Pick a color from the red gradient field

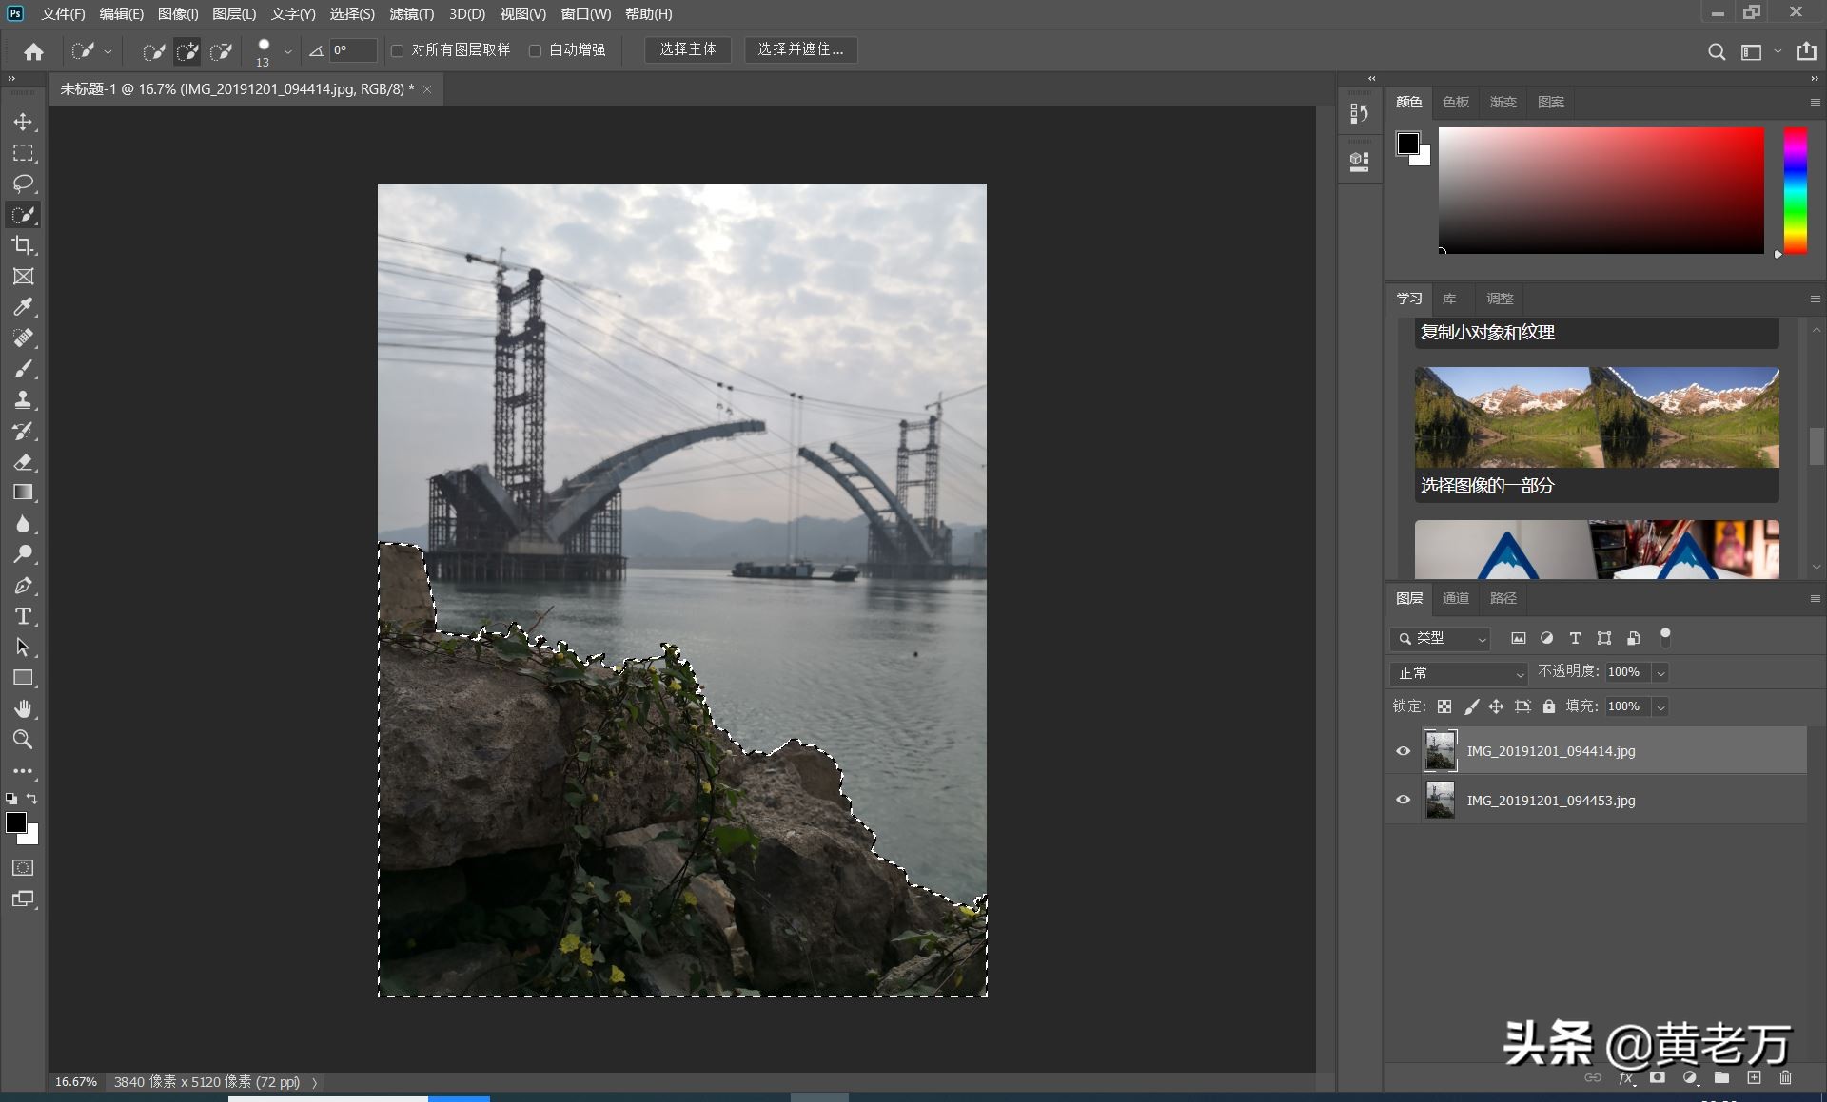[1601, 190]
